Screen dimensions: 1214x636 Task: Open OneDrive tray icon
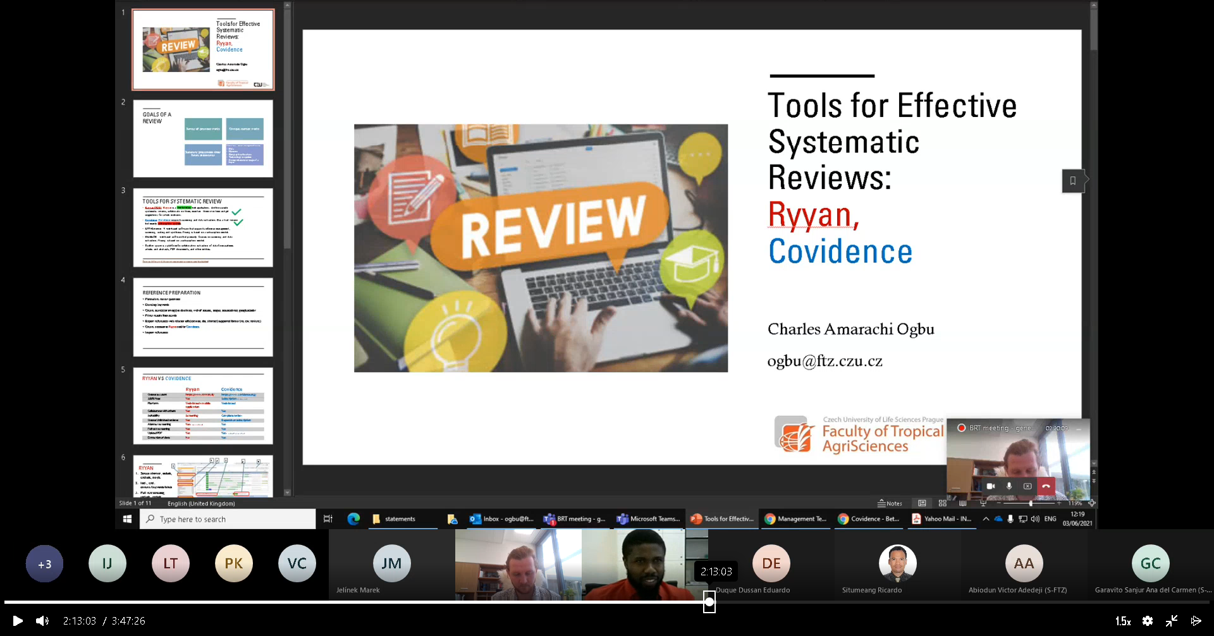pos(998,519)
